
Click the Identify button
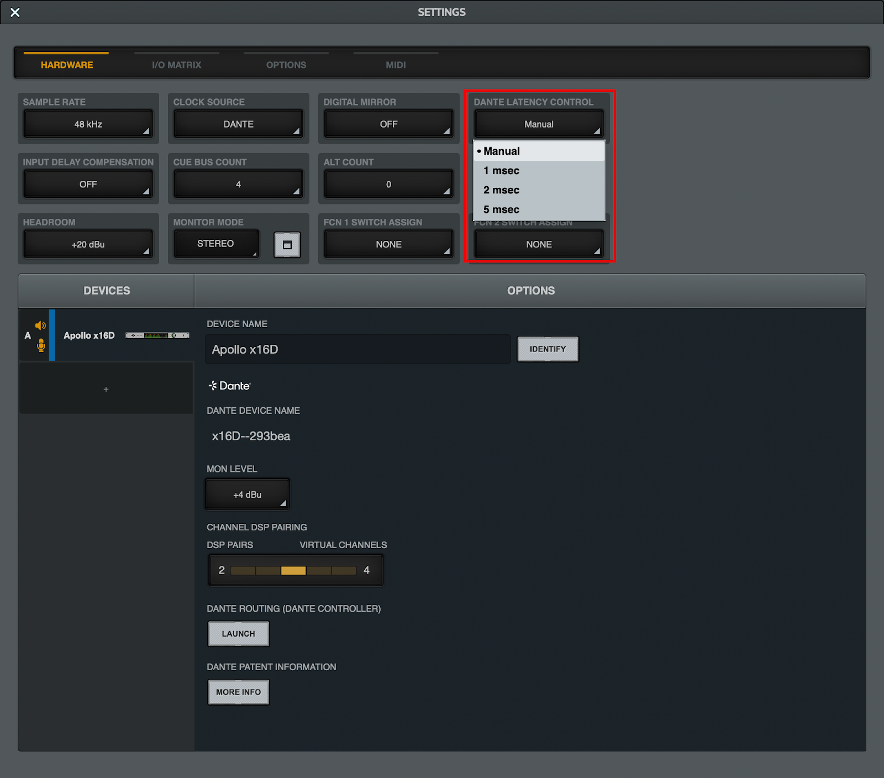click(x=548, y=349)
